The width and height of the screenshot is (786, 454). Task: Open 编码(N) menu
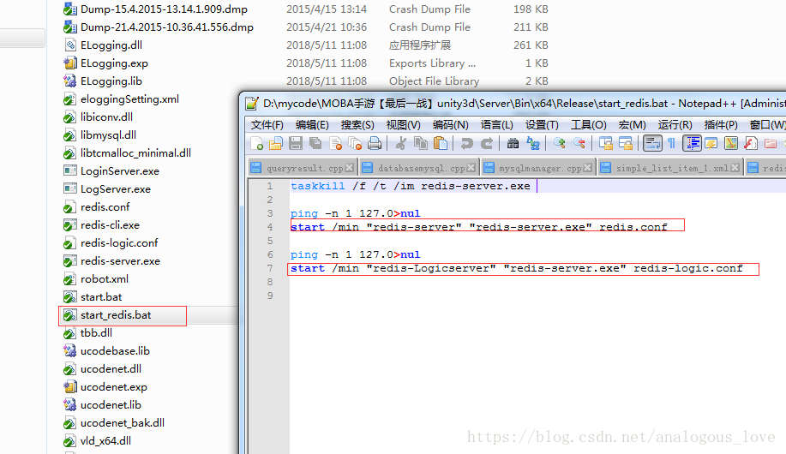click(450, 125)
